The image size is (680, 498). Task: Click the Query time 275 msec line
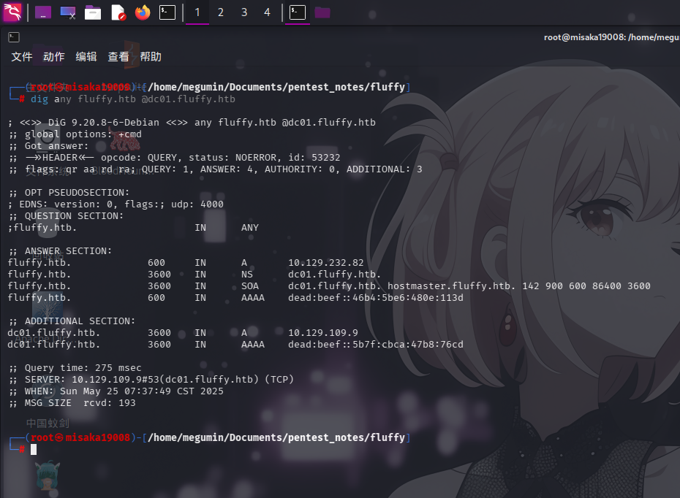75,368
